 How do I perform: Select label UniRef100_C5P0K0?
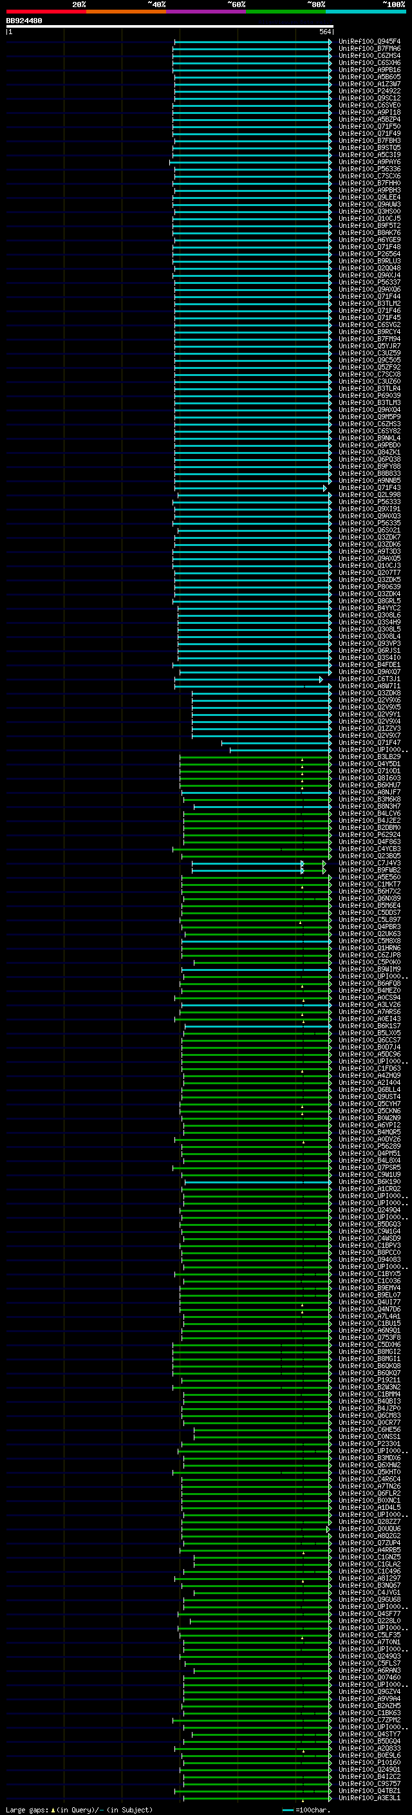pos(370,962)
